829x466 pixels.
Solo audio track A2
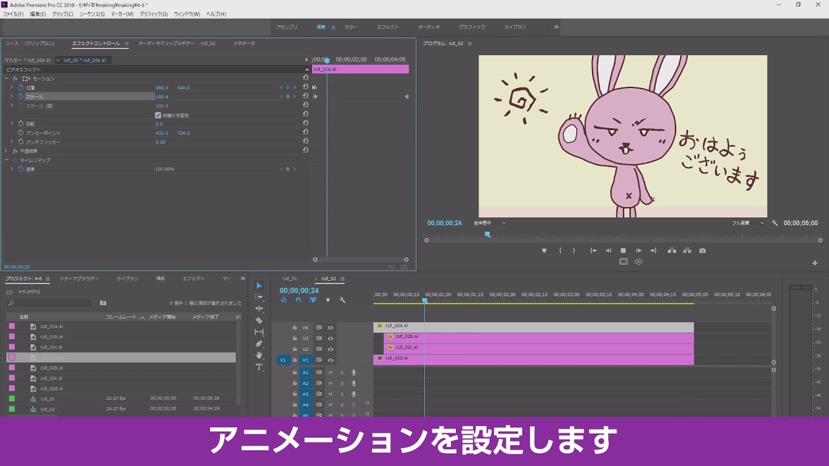point(342,383)
